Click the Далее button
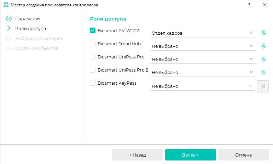Viewport: 273px width, 164px height. [x=191, y=155]
